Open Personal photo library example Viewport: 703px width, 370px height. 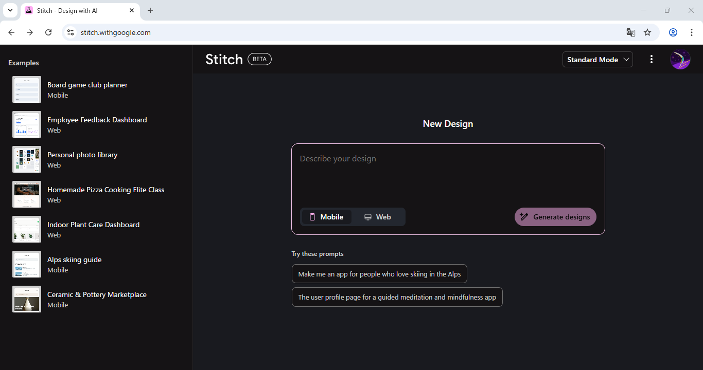click(x=96, y=159)
